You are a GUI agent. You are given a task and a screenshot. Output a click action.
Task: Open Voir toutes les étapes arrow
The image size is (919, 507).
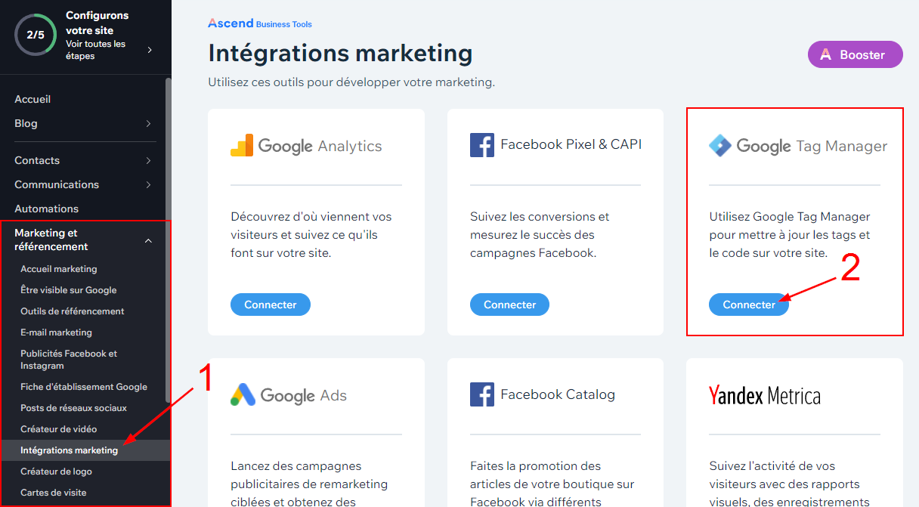[150, 50]
